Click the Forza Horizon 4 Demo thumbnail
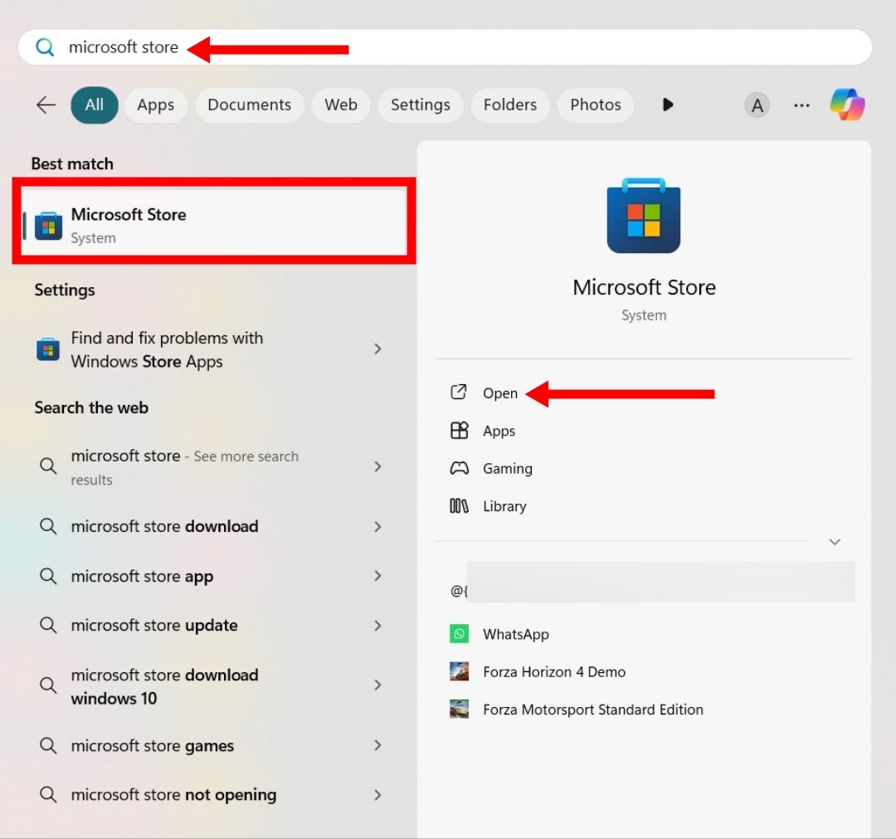Image resolution: width=896 pixels, height=839 pixels. click(459, 671)
